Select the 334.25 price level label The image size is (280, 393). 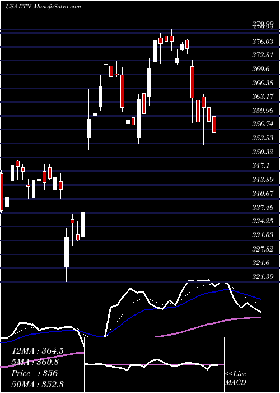coord(263,221)
